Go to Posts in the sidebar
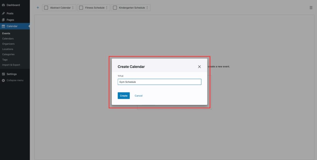The image size is (317, 160). point(10,13)
